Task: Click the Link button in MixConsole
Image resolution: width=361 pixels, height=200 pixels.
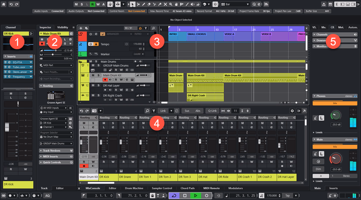Action: [163, 111]
